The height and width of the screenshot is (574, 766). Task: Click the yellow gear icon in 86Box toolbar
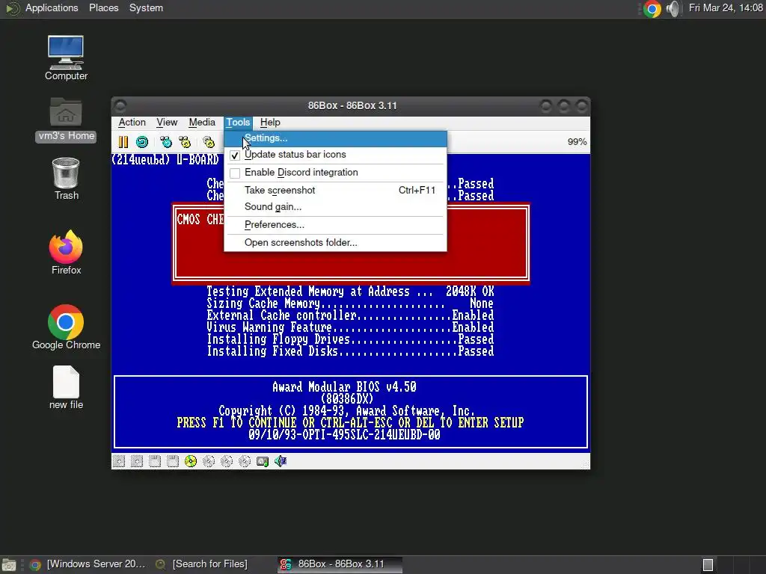click(x=209, y=142)
